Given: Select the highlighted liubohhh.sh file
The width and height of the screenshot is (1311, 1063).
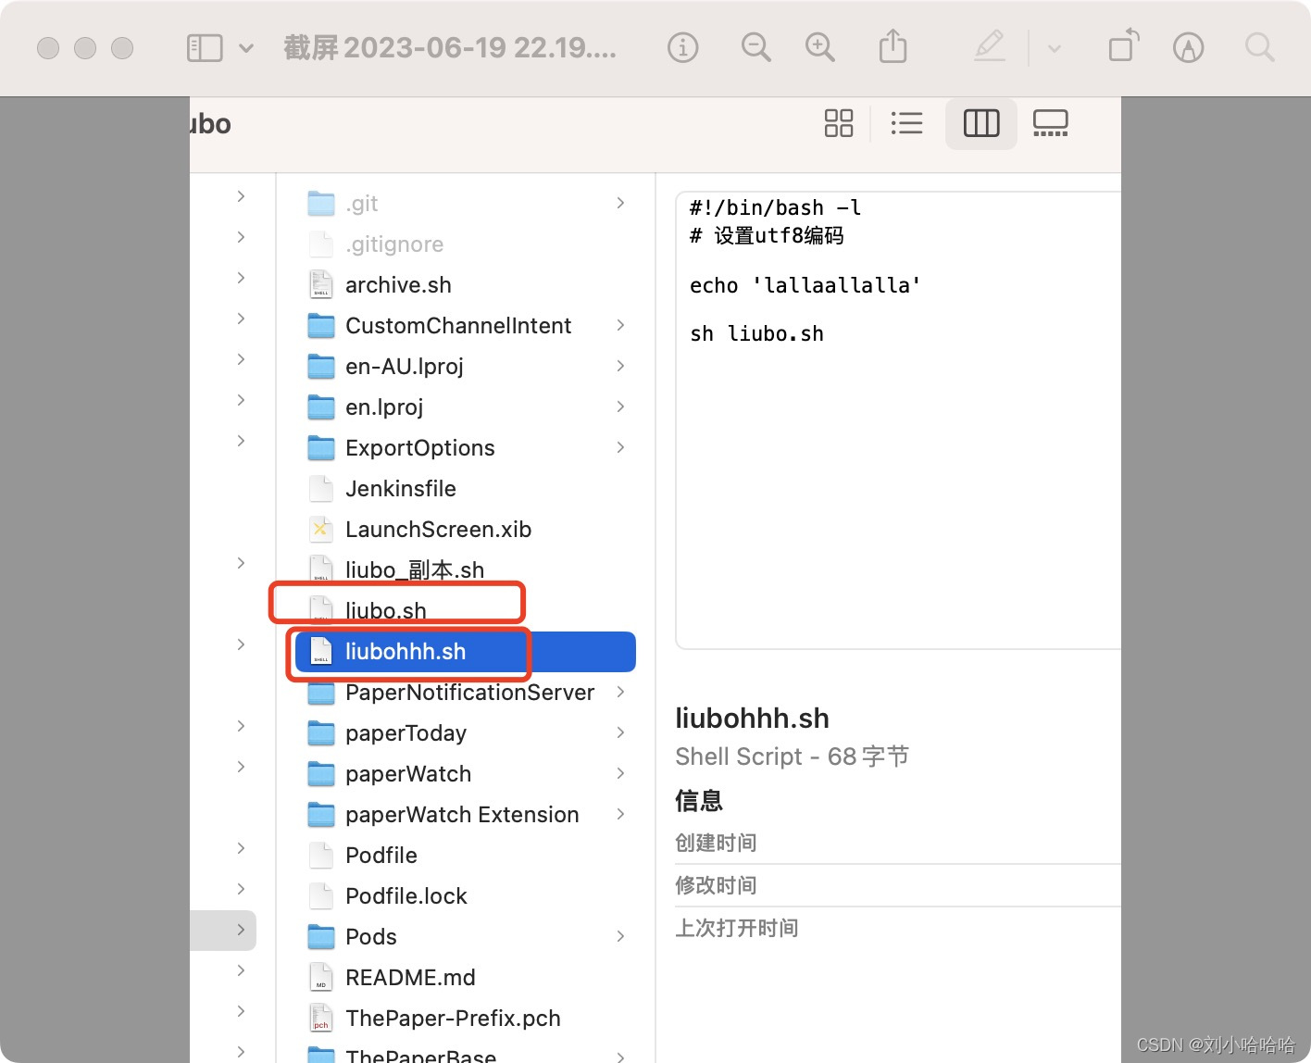Looking at the screenshot, I should pyautogui.click(x=465, y=652).
